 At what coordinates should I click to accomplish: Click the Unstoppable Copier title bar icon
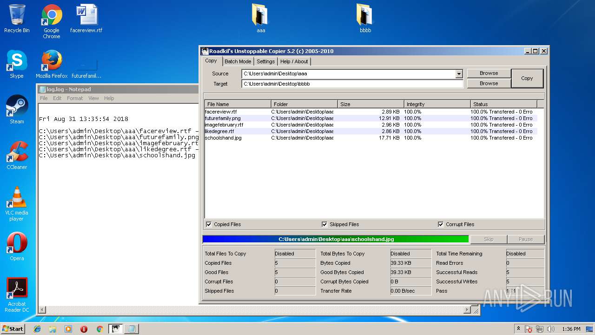205,51
